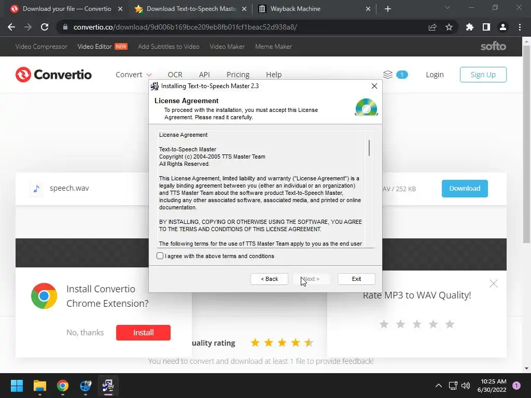Viewport: 531px width, 398px height.
Task: Click the page vertical scrollbar thumb
Action: tap(526, 144)
